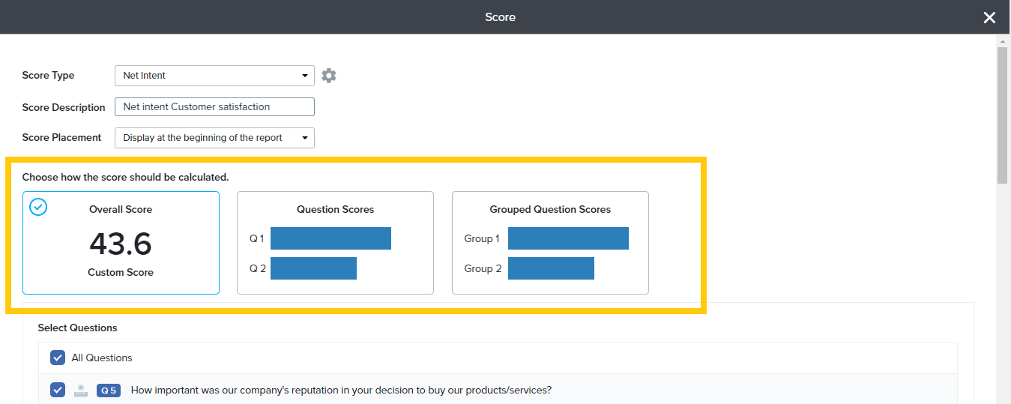Choose the Grouped Question Scores option
1011x404 pixels.
click(550, 243)
